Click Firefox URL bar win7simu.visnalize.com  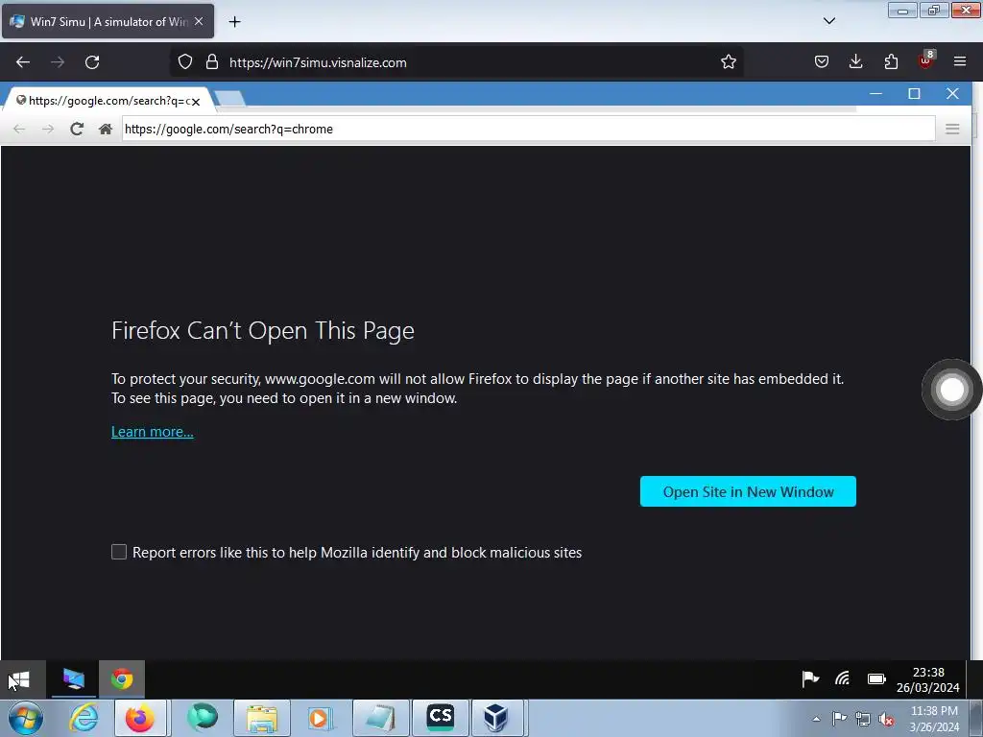point(456,62)
